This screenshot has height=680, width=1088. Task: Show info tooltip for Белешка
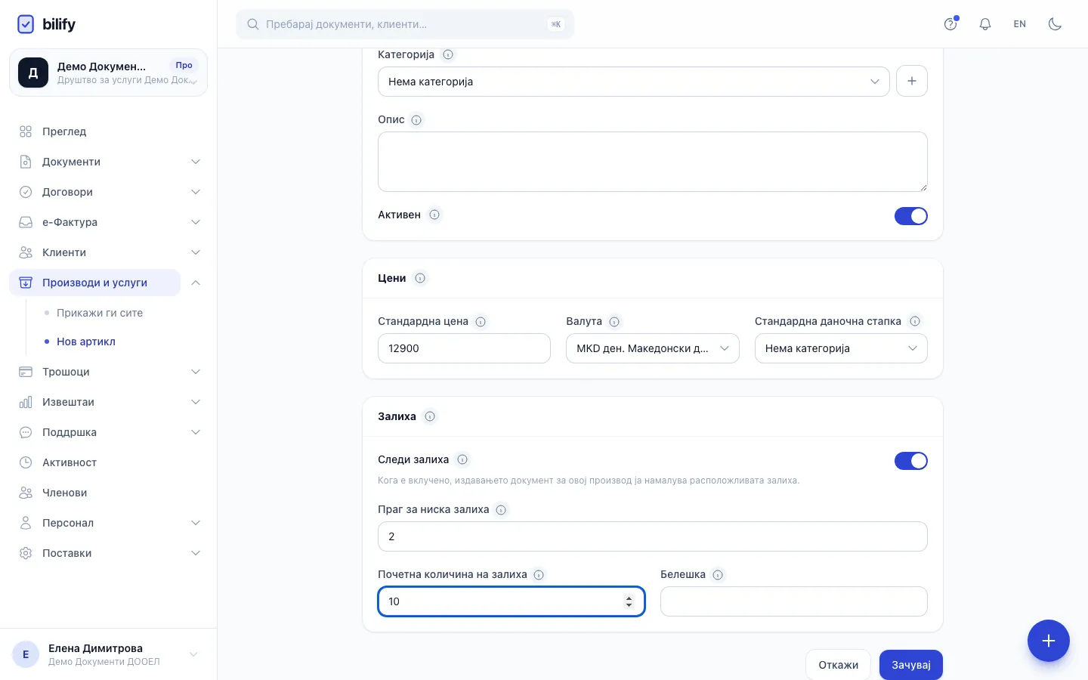[x=718, y=574]
